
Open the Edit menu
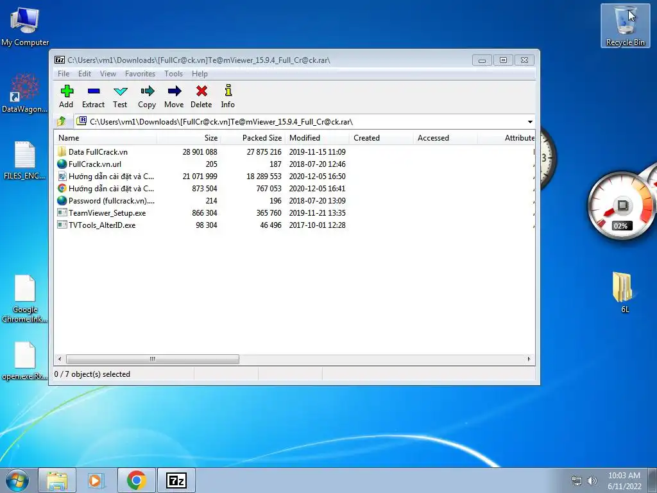(x=85, y=74)
